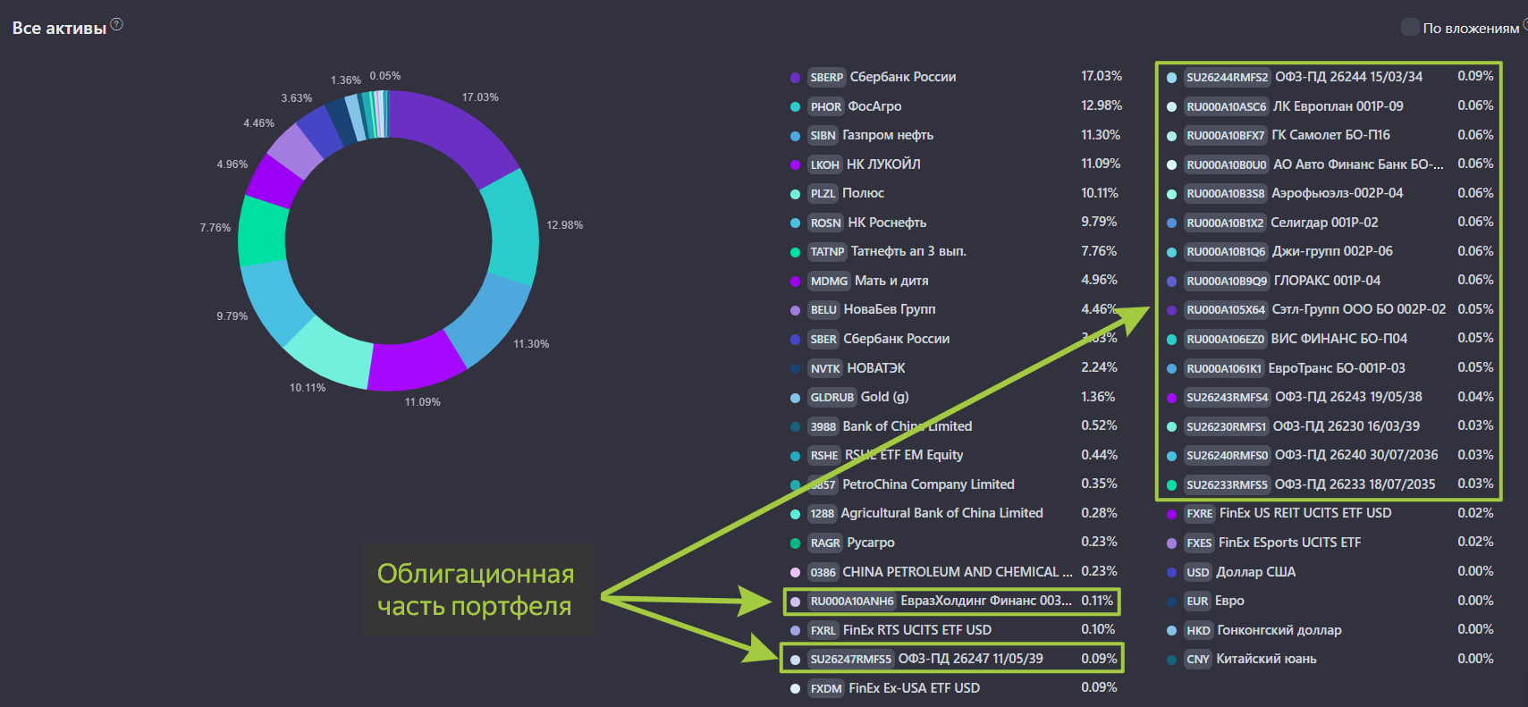Open the Agricultural Bank of China Limited row
The height and width of the screenshot is (707, 1528).
point(956,514)
